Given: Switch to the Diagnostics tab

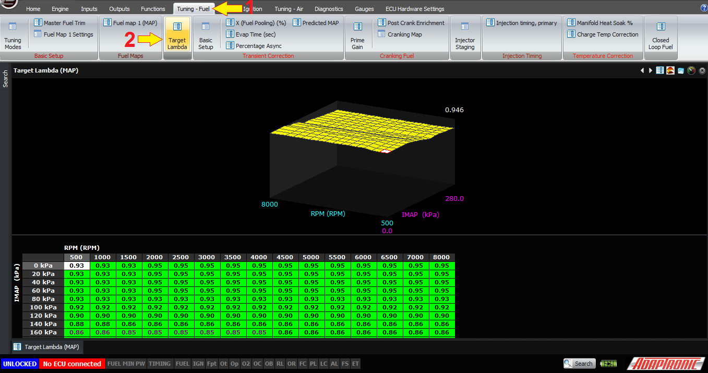Looking at the screenshot, I should pyautogui.click(x=329, y=9).
